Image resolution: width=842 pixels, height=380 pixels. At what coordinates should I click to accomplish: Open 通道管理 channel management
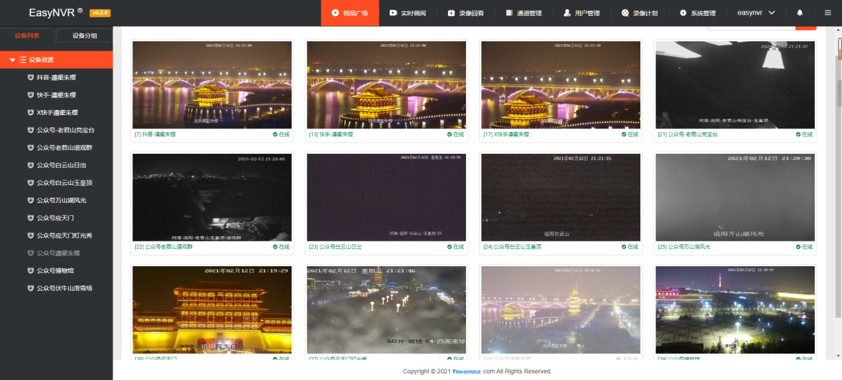click(x=523, y=13)
